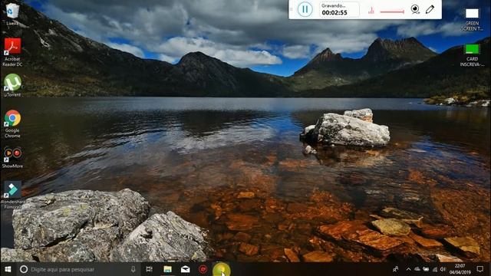Select the Wondershare Filmora desktop shortcut
The image size is (491, 276).
coord(12,195)
